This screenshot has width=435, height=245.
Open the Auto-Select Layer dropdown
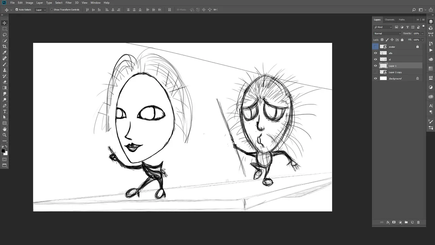tap(41, 10)
